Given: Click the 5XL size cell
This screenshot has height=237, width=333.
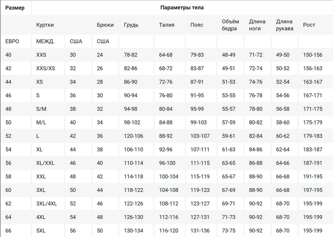Looking at the screenshot, I should coord(41,230).
